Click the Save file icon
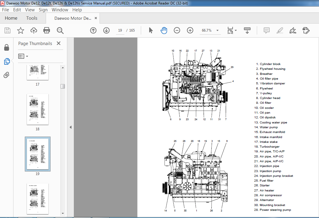Image resolution: width=319 pixels, height=218 pixels. tap(7, 30)
